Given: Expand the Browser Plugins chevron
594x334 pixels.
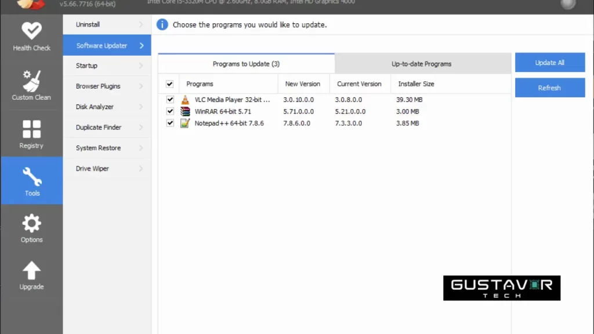Looking at the screenshot, I should [x=141, y=86].
